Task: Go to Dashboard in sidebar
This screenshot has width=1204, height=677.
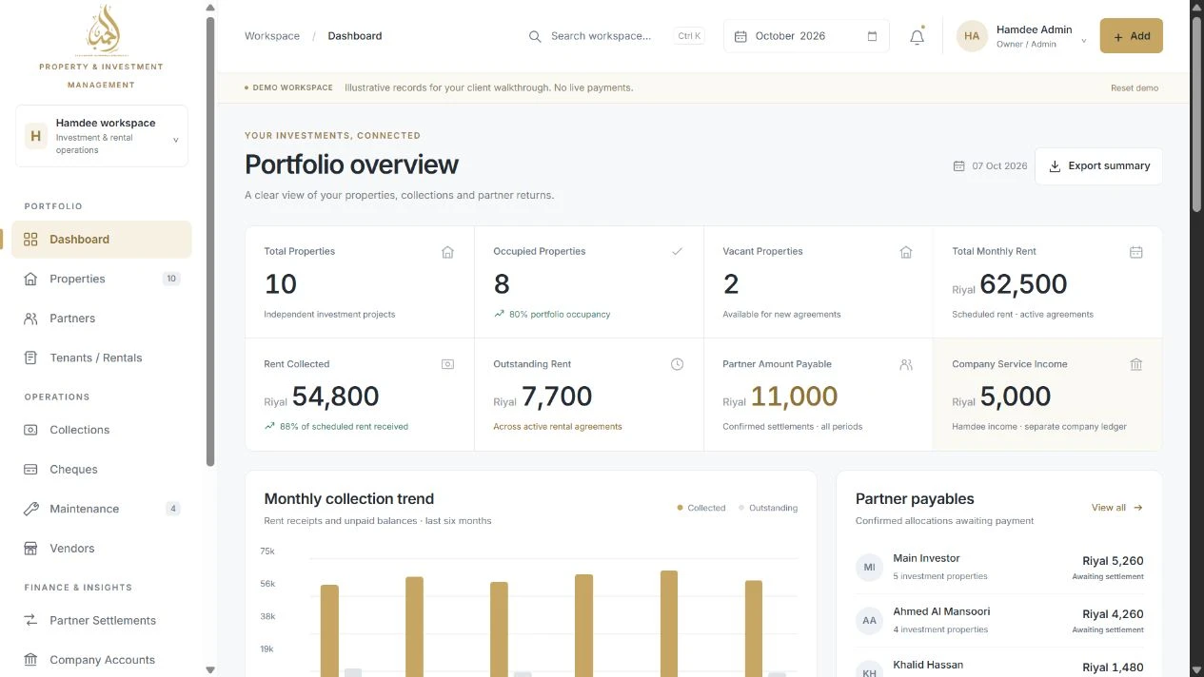Action: (x=102, y=240)
